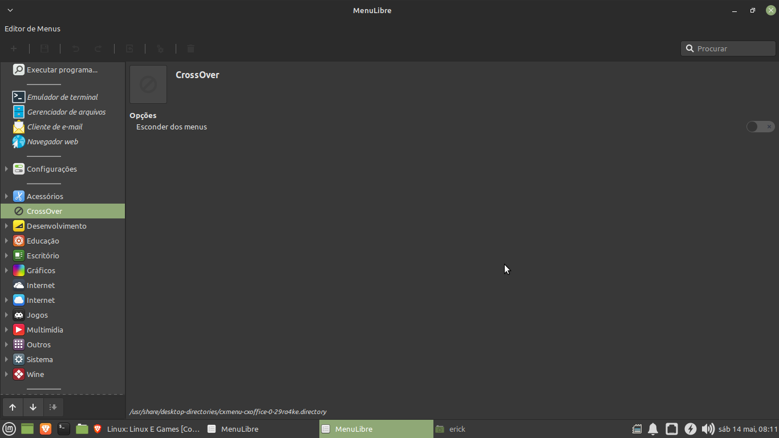Expand the Acessórios tree node

tap(6, 196)
